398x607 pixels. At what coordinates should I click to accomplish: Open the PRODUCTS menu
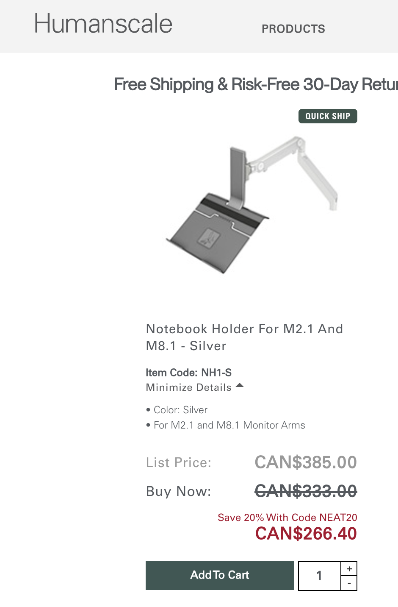click(293, 29)
